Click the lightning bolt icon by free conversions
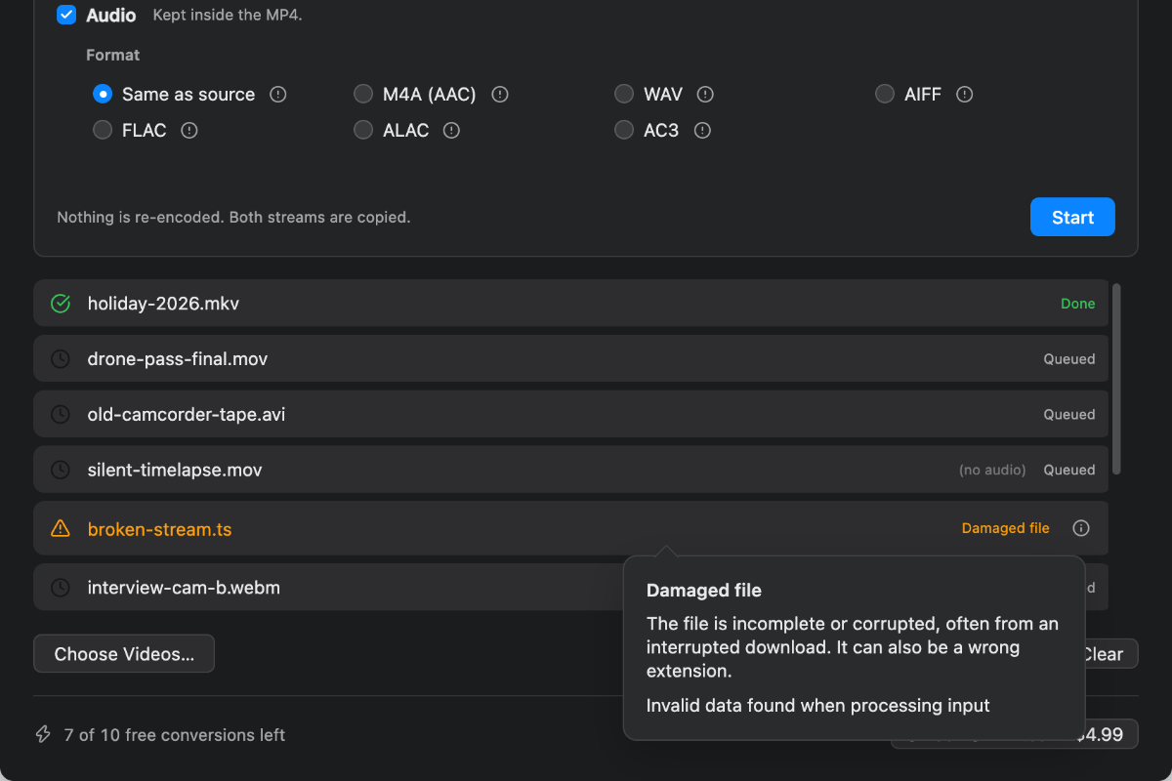 click(43, 735)
